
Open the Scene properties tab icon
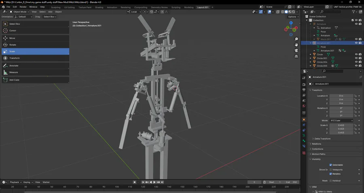click(x=304, y=101)
